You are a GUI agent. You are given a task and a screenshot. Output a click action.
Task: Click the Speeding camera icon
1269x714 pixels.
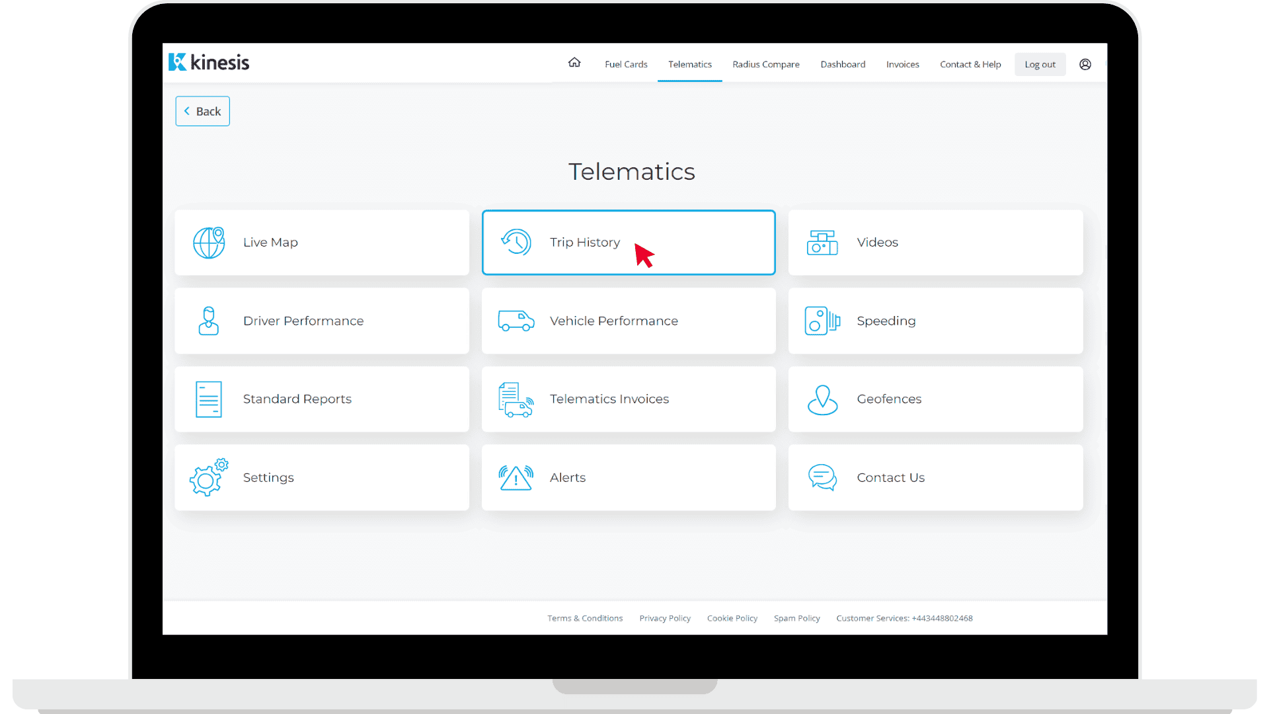pyautogui.click(x=822, y=321)
